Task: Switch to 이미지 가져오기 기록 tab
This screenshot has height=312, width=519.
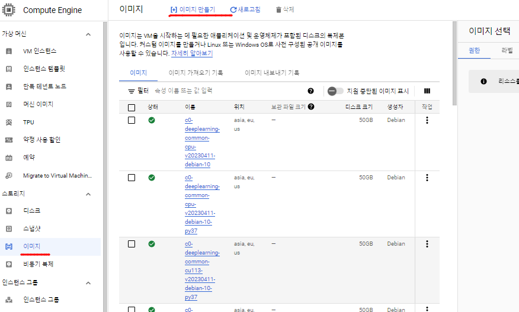Action: (196, 73)
